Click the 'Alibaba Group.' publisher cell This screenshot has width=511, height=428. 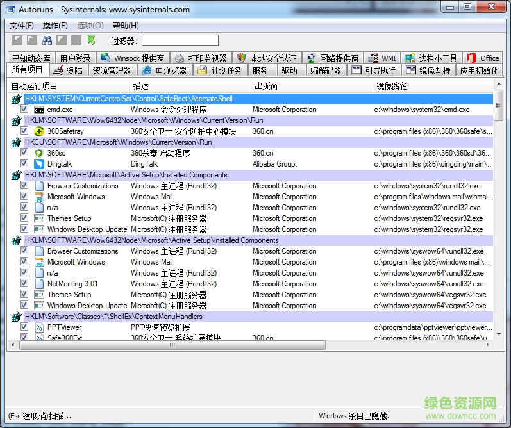click(274, 164)
